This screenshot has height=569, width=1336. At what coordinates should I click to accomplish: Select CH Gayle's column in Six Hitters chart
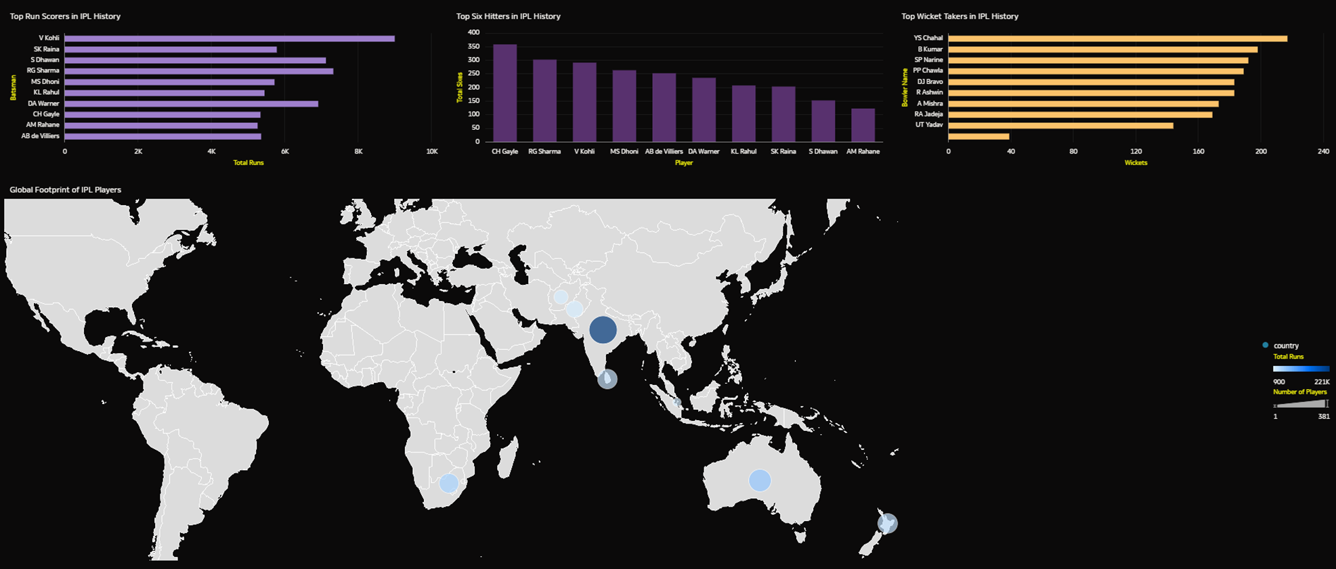[x=505, y=93]
